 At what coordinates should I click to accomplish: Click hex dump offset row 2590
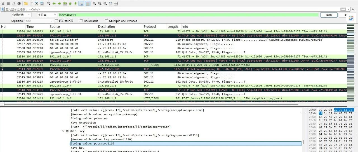[x=312, y=110]
